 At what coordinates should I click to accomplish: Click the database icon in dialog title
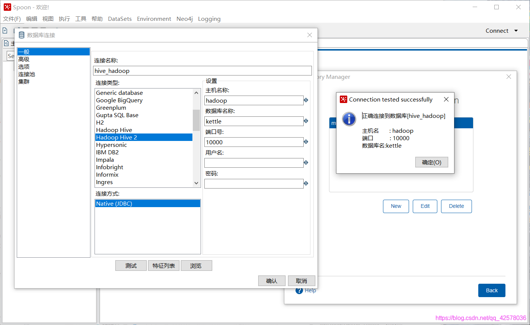coord(21,35)
